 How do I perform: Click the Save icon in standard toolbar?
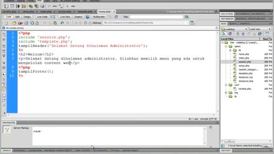27,23
